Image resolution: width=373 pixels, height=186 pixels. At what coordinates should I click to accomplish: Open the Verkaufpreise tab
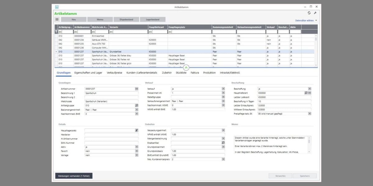[114, 73]
